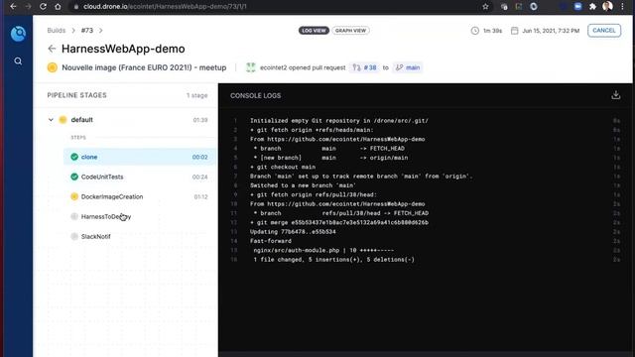Download the console logs

click(x=615, y=95)
